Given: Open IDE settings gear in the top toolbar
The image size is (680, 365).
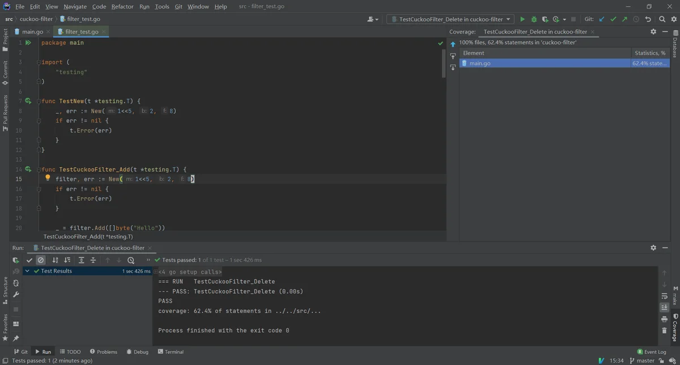Looking at the screenshot, I should pyautogui.click(x=673, y=19).
